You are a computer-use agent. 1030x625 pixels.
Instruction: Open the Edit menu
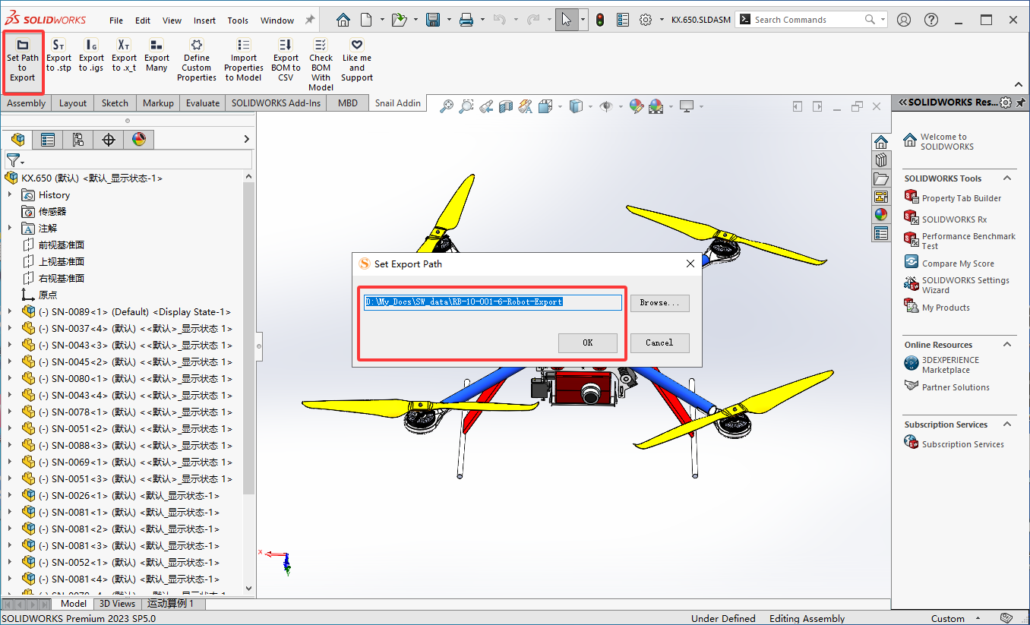point(143,21)
